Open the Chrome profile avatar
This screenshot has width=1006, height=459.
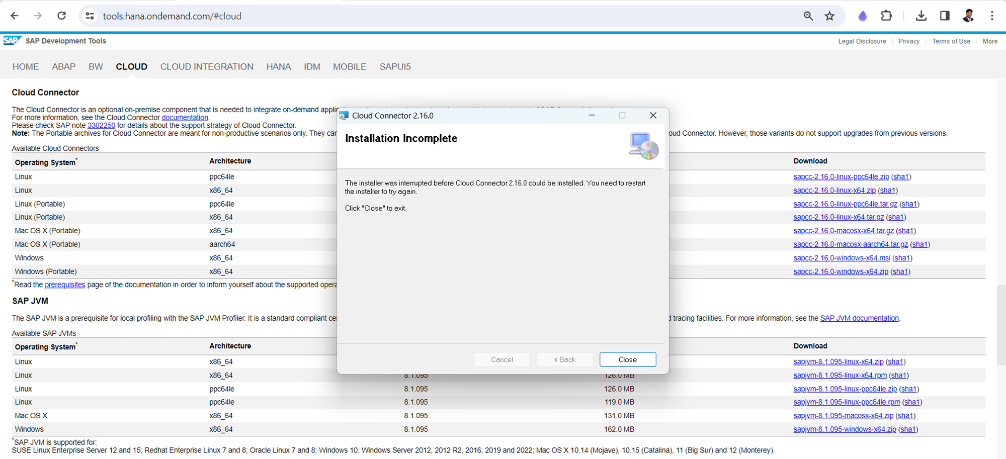pyautogui.click(x=968, y=16)
